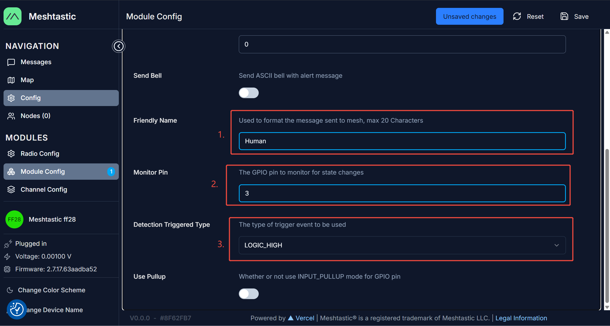Screen dimensions: 610x326
Task: Open the Radio Config section
Action: [40, 154]
